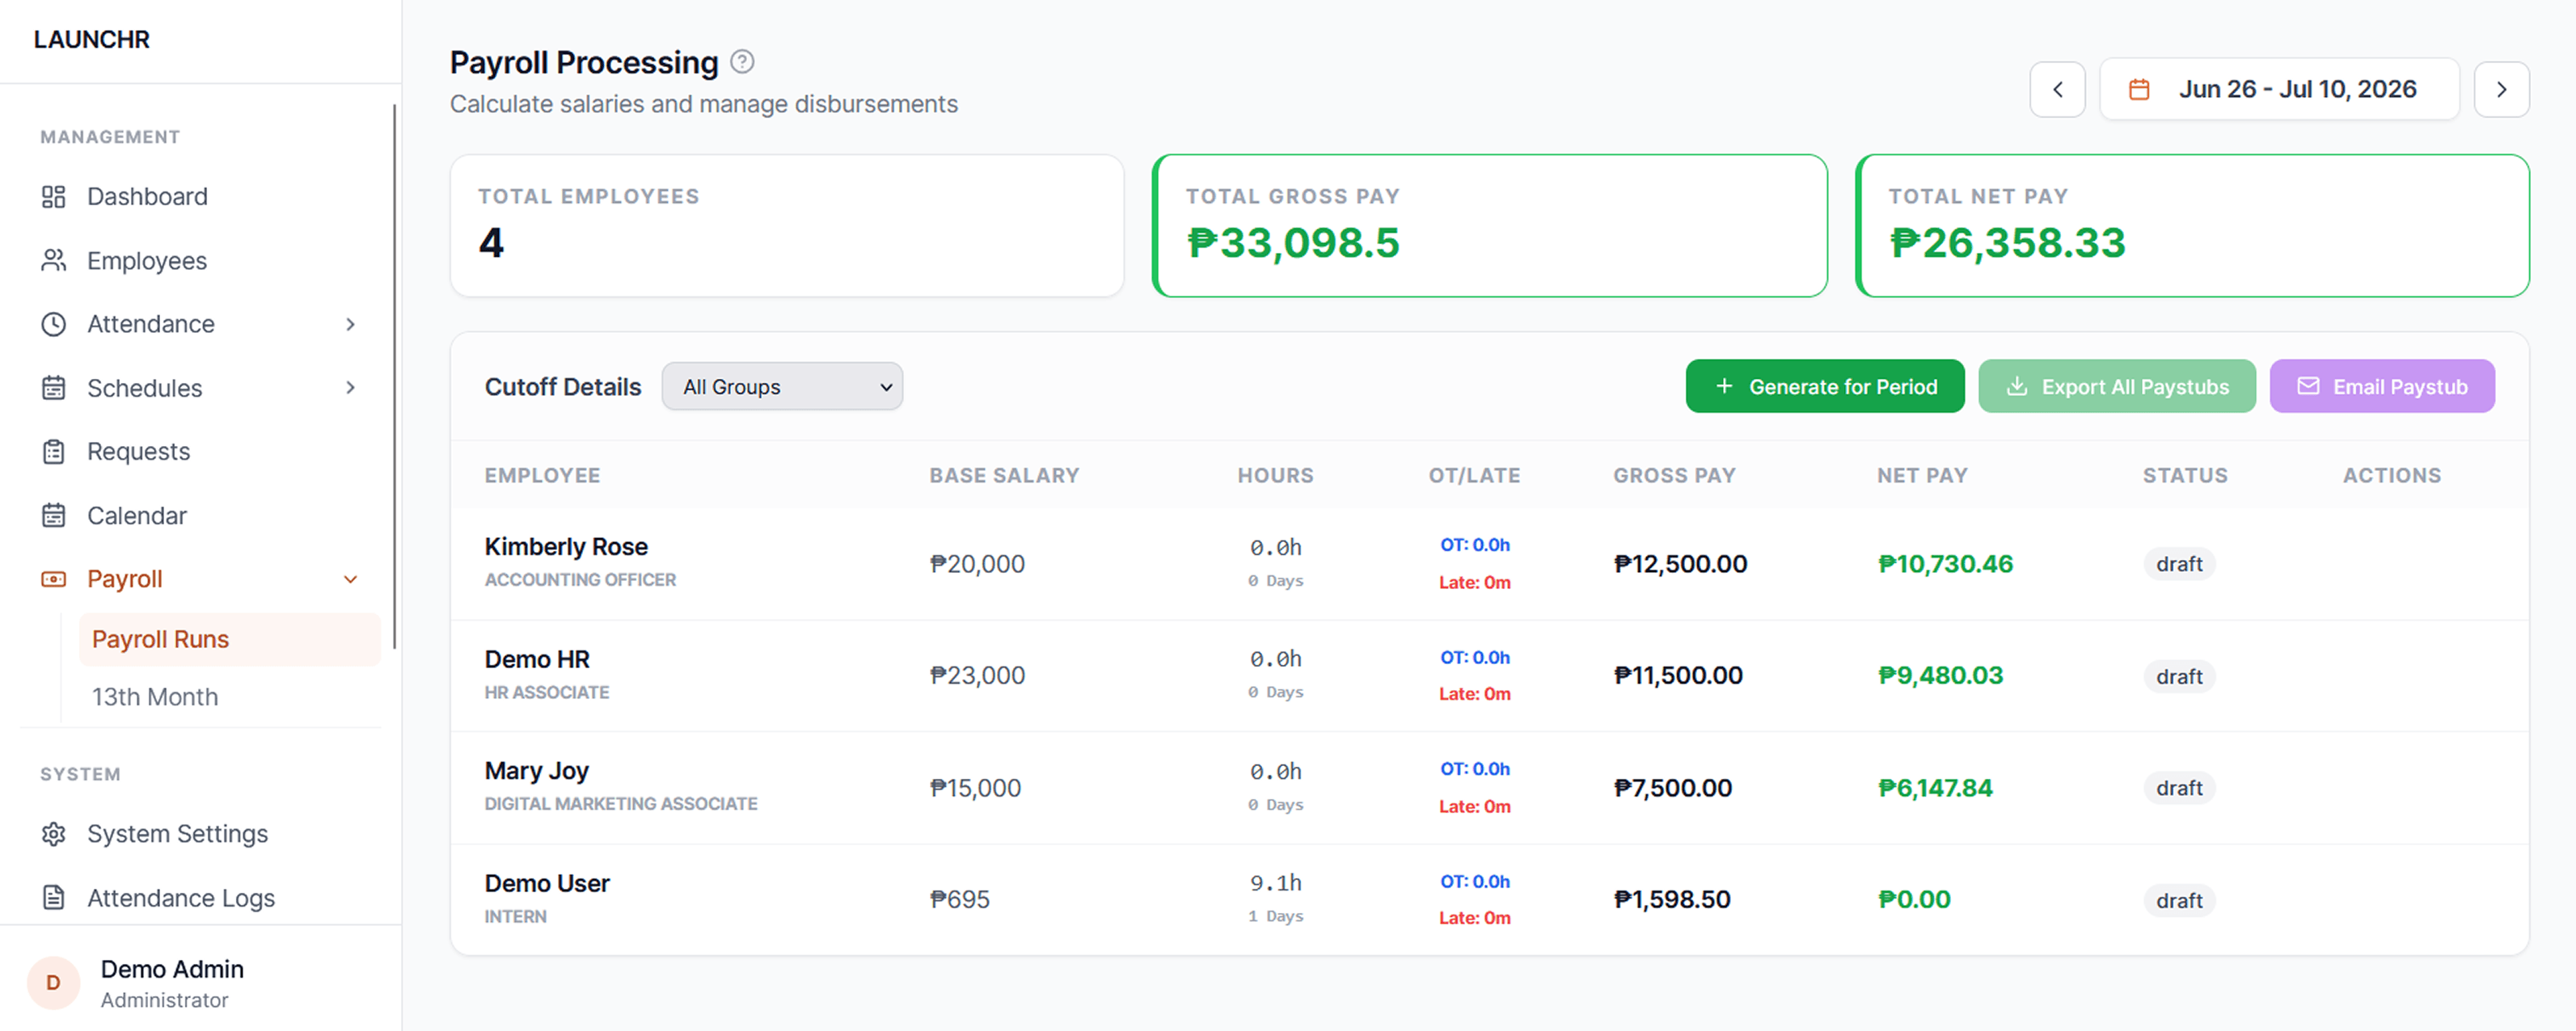
Task: Select the Kimberly Rose employee name
Action: click(x=566, y=548)
